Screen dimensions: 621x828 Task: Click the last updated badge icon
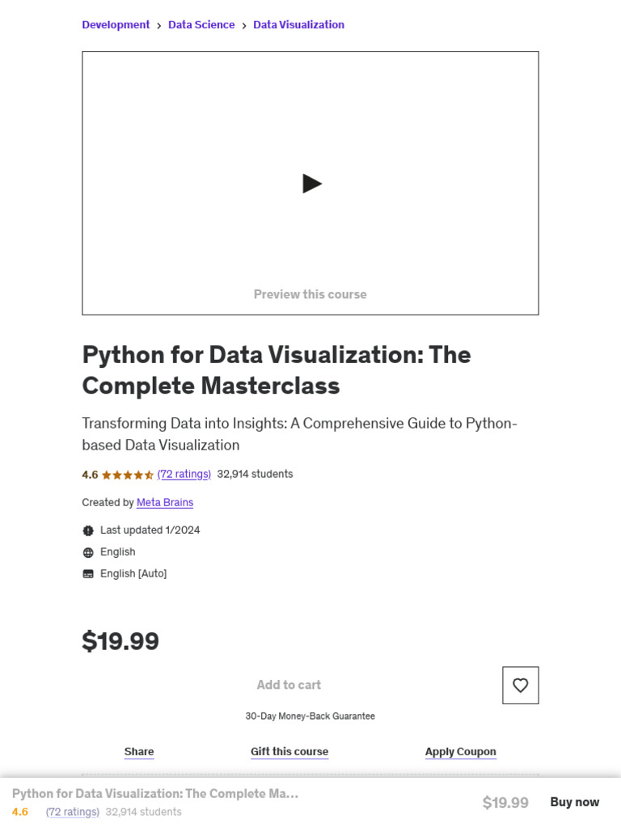(x=88, y=530)
